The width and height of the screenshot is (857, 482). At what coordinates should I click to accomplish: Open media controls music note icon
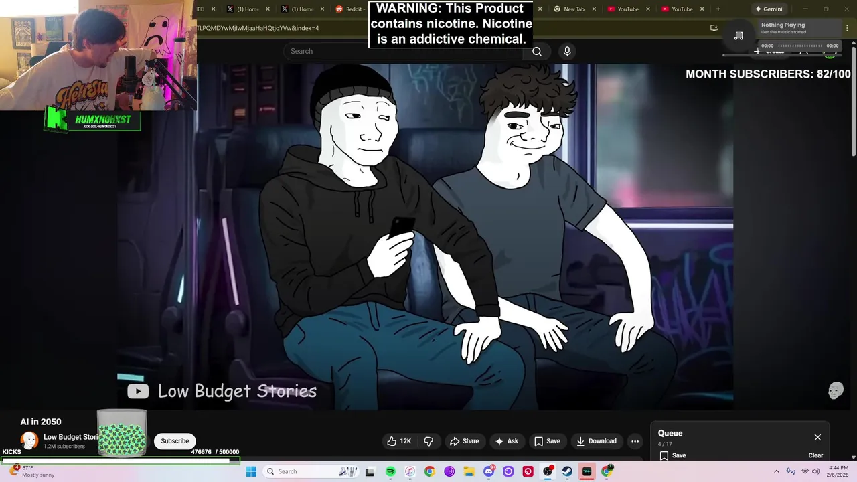(x=738, y=36)
